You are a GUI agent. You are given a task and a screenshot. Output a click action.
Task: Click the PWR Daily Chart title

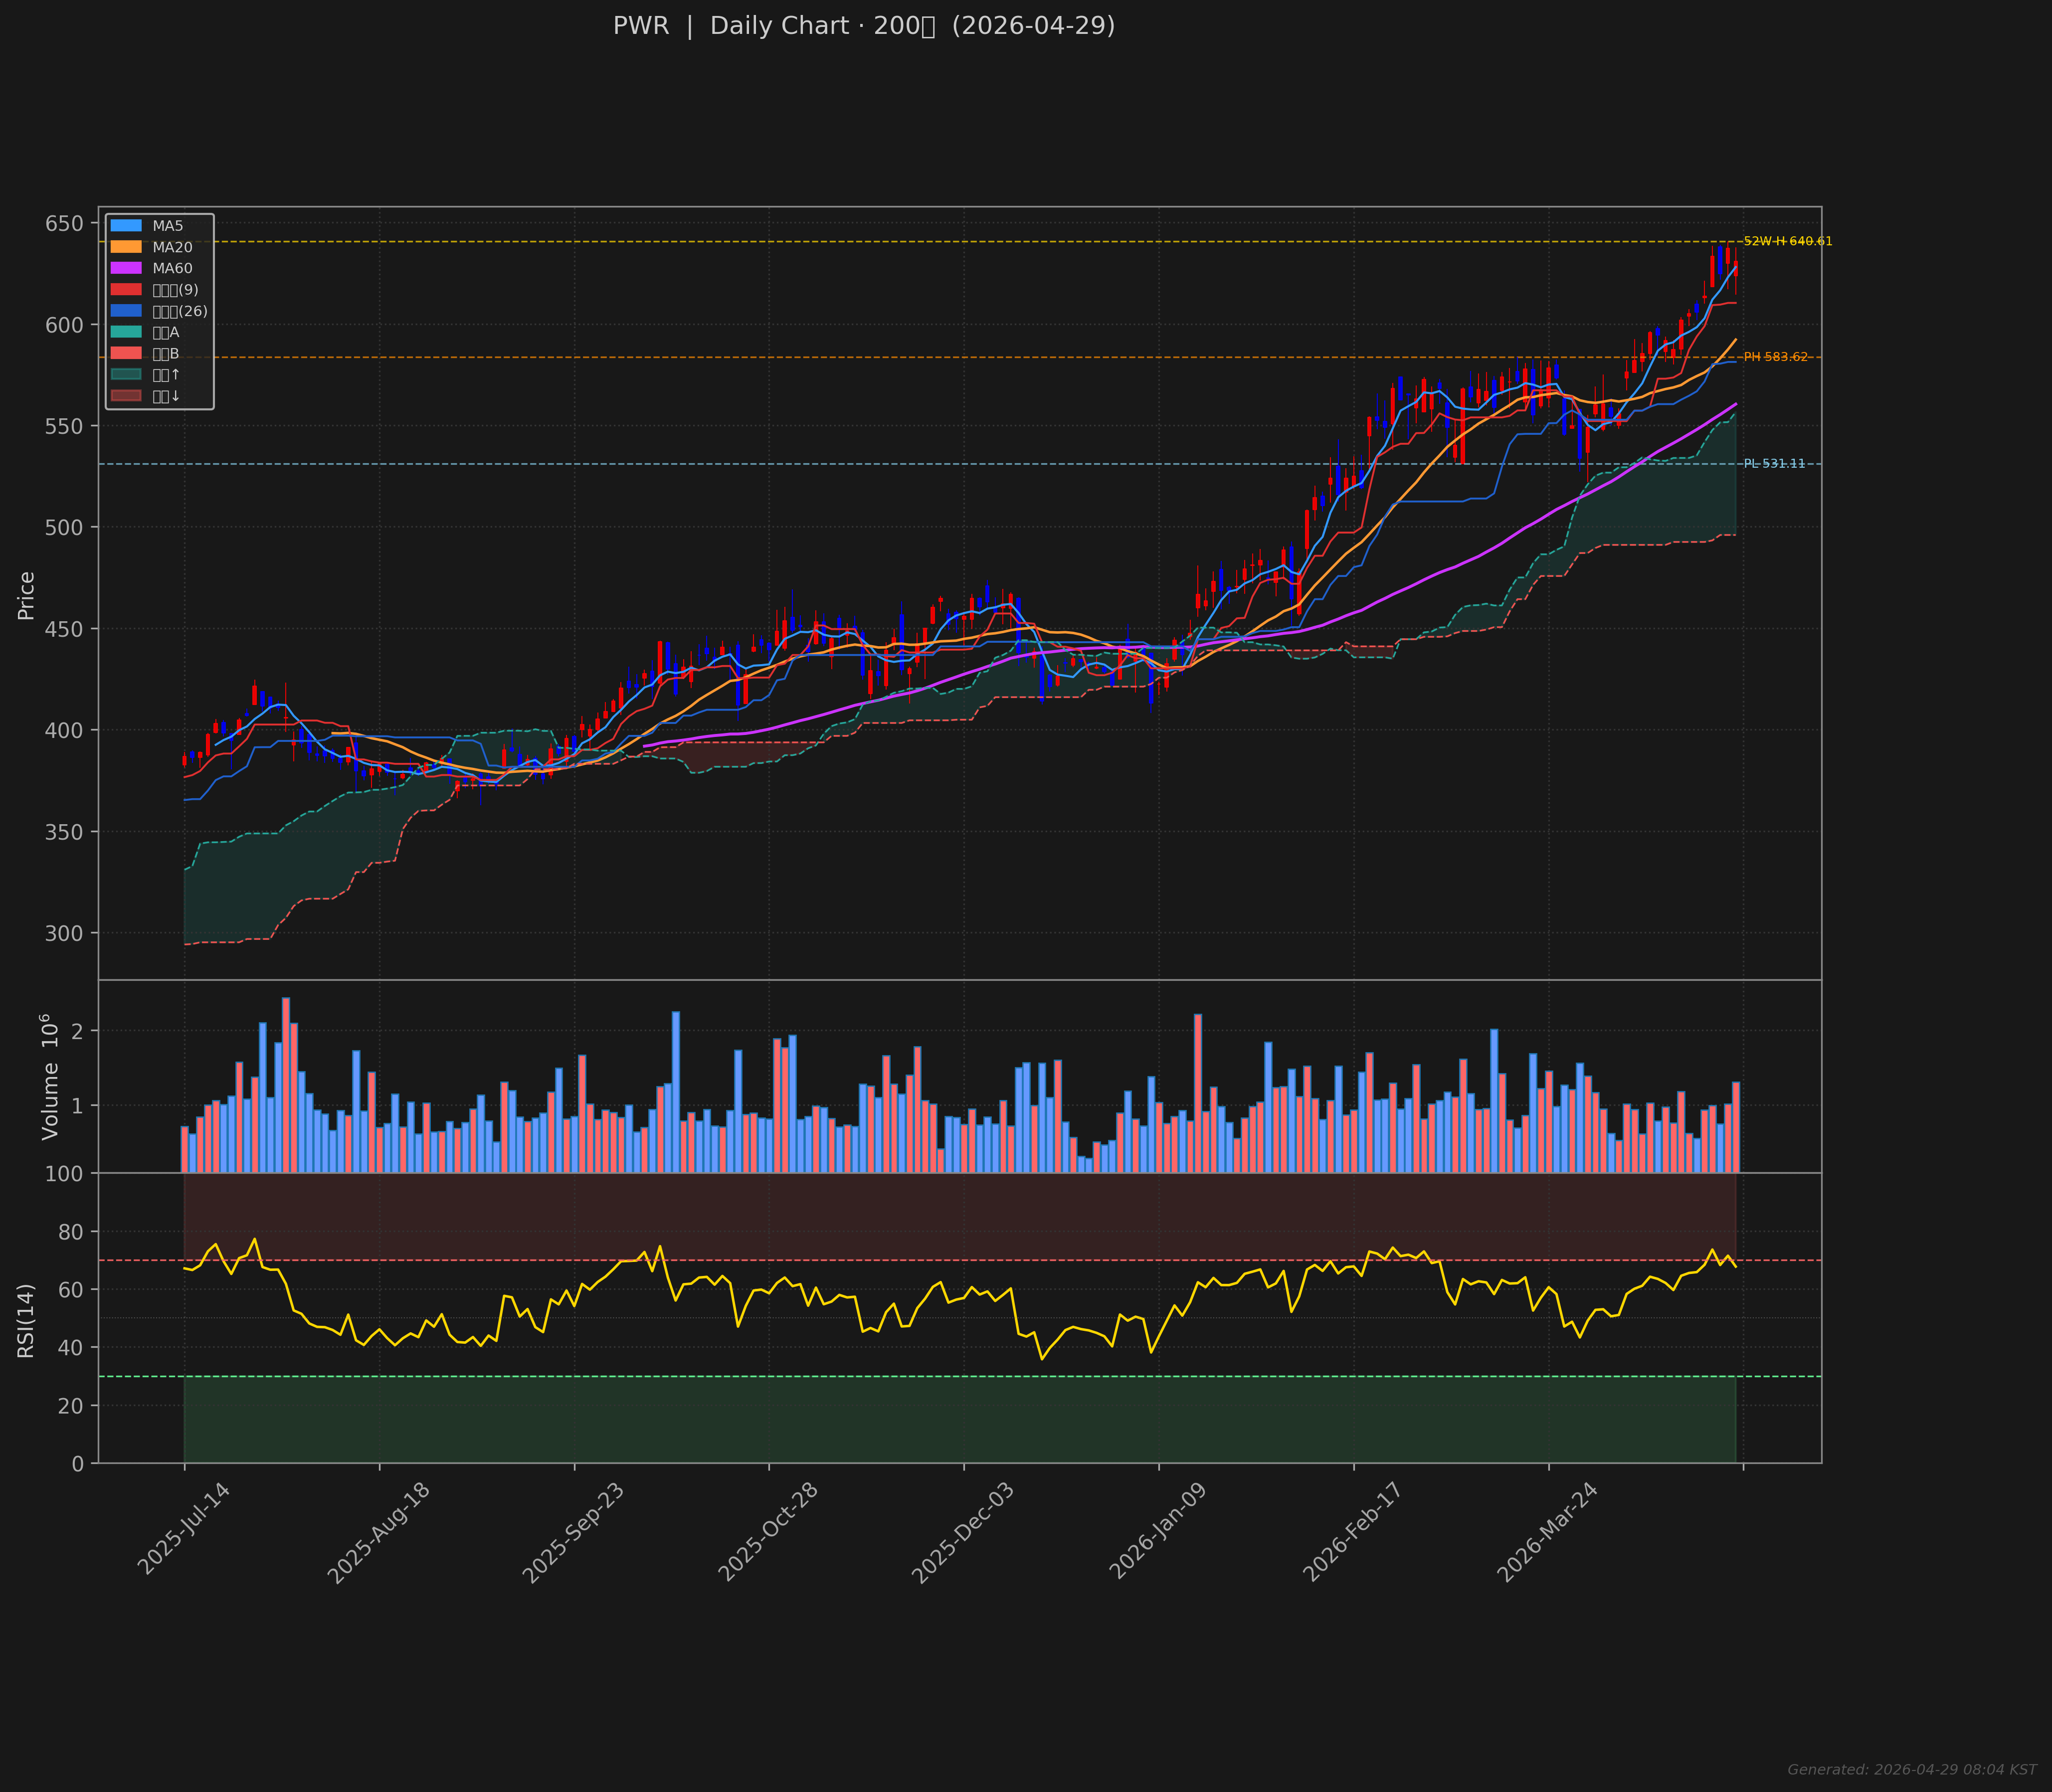tap(863, 26)
